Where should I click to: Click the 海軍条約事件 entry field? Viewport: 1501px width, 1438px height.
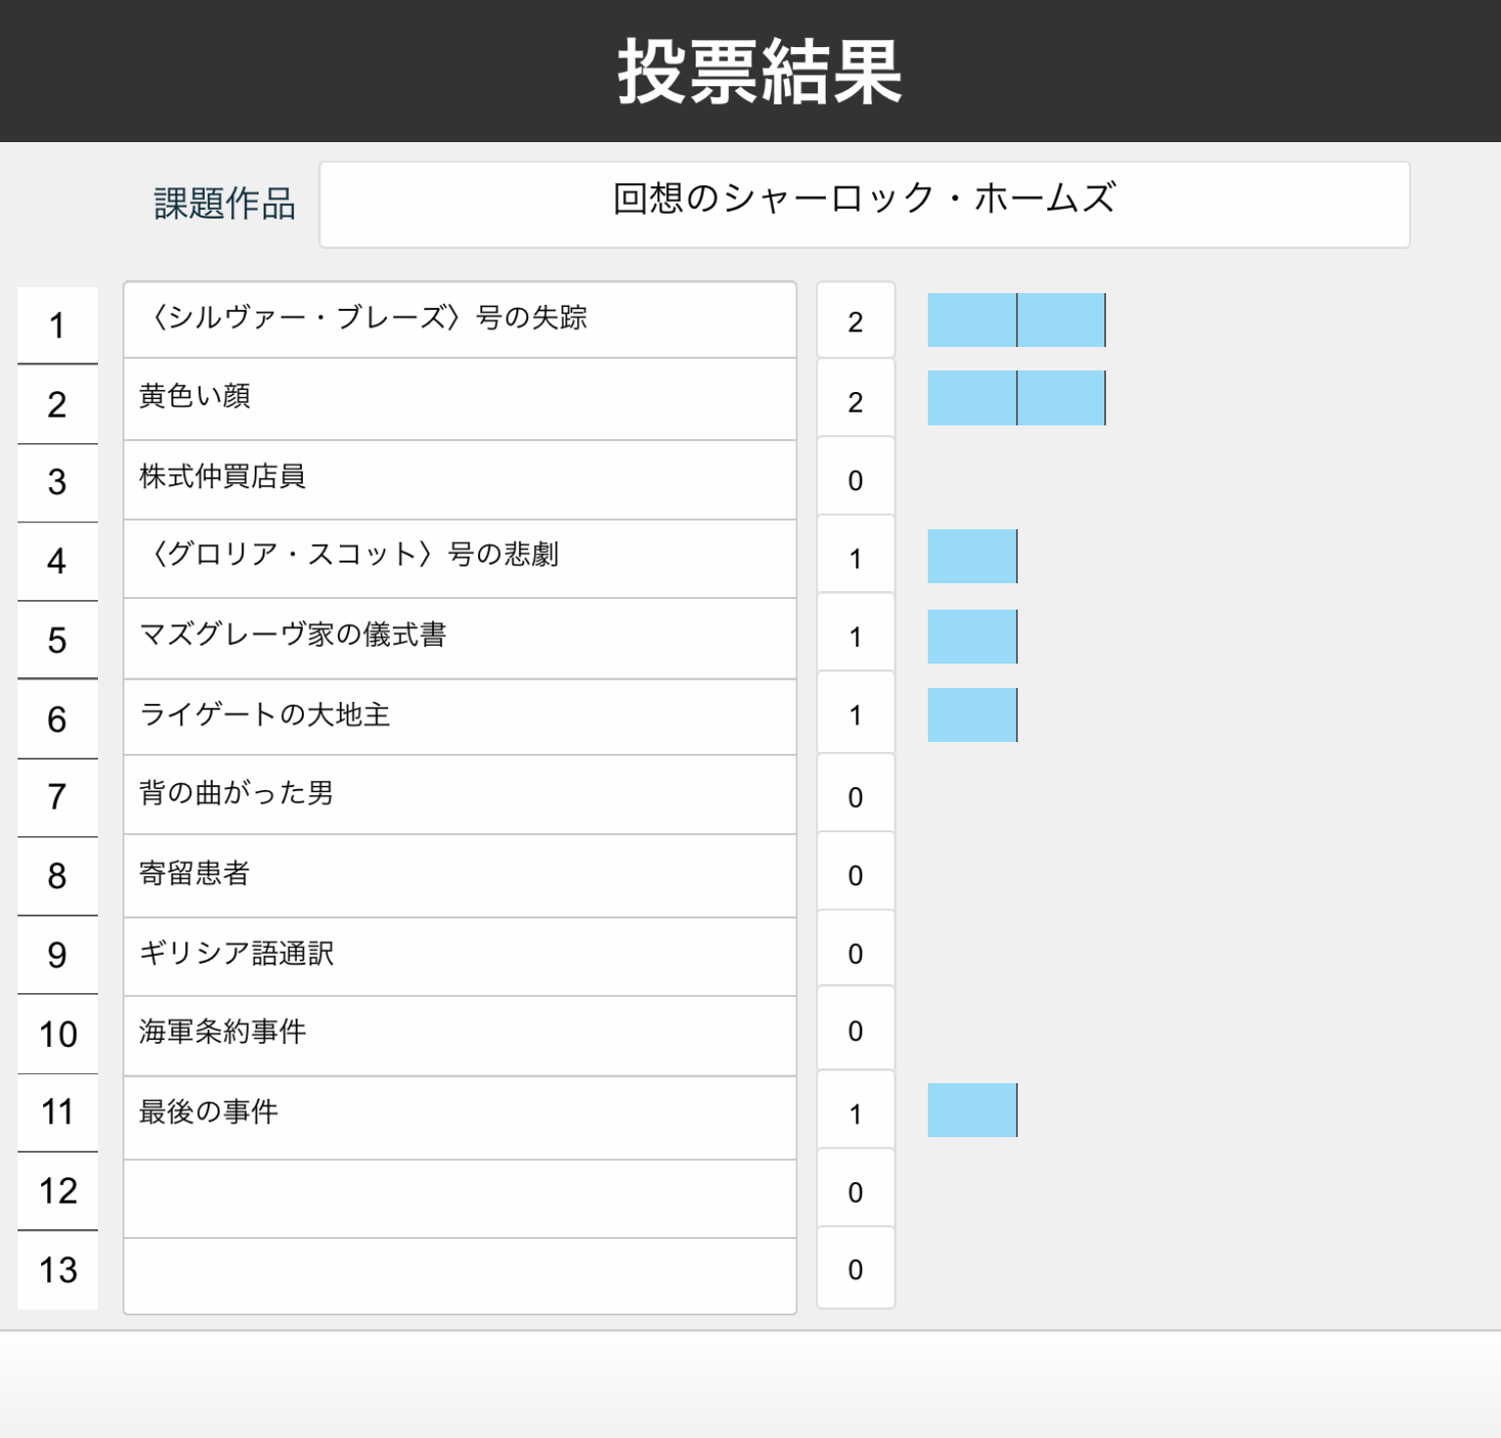(459, 1034)
